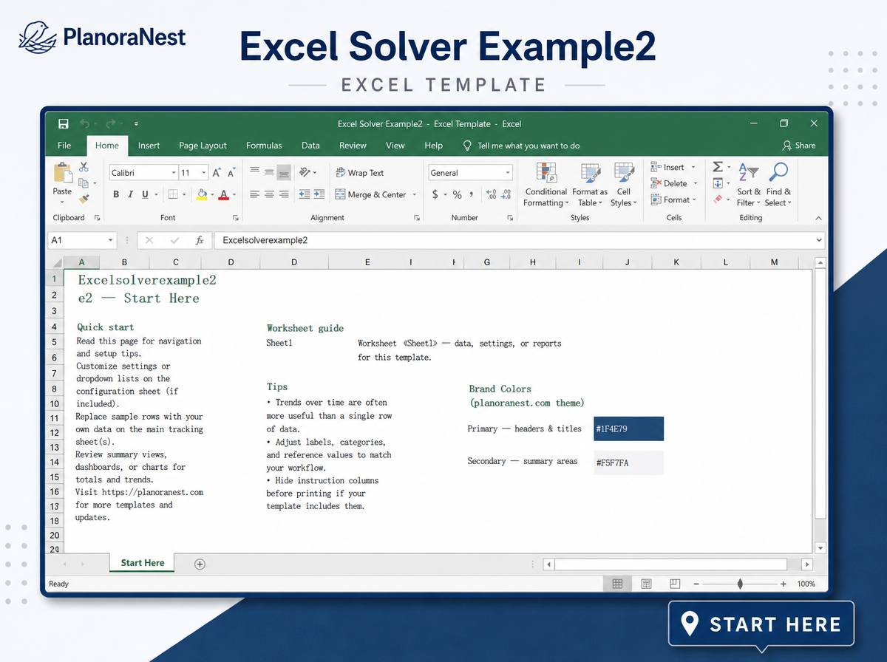Select the Start Here sheet tab
The image size is (887, 662).
tap(143, 563)
